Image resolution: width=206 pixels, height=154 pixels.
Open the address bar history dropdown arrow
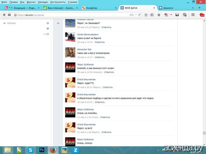[x=136, y=15]
